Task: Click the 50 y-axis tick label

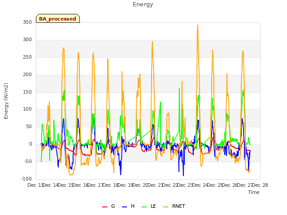Action: (x=29, y=126)
